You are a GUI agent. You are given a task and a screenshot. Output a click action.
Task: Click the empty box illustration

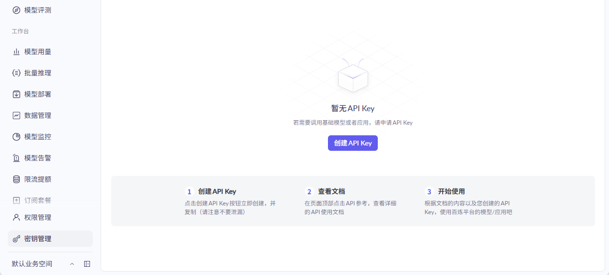coord(353,76)
